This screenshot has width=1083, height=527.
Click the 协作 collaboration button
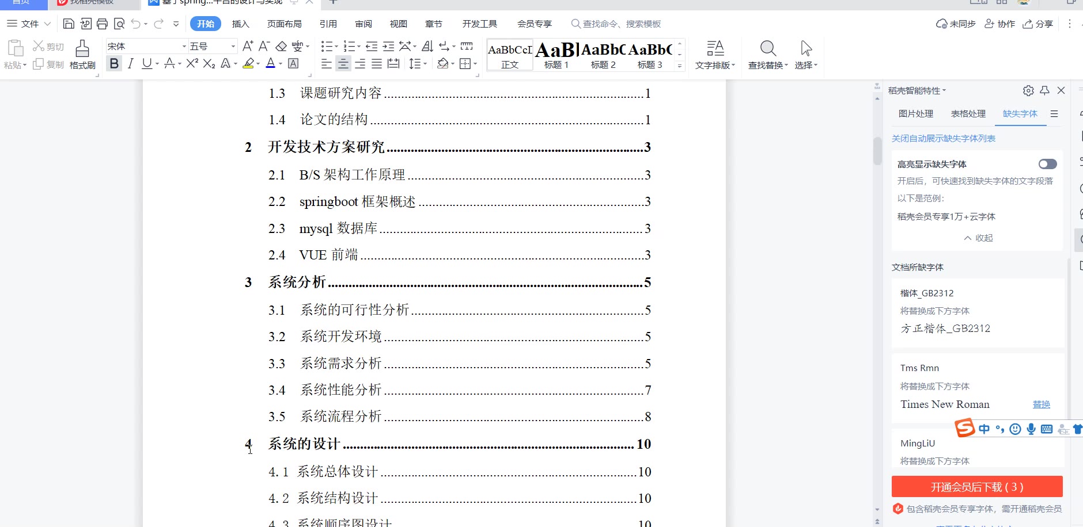(999, 24)
